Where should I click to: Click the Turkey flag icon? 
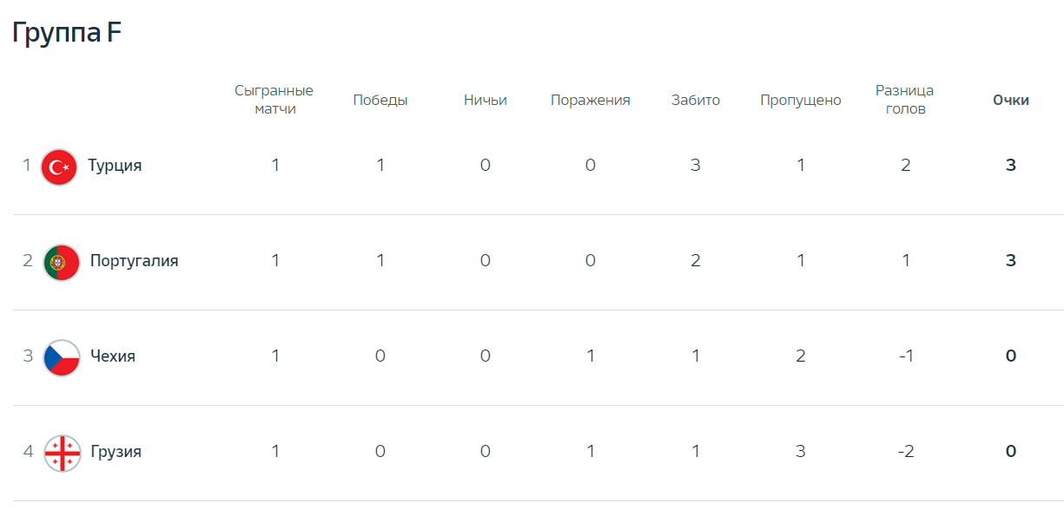(59, 166)
